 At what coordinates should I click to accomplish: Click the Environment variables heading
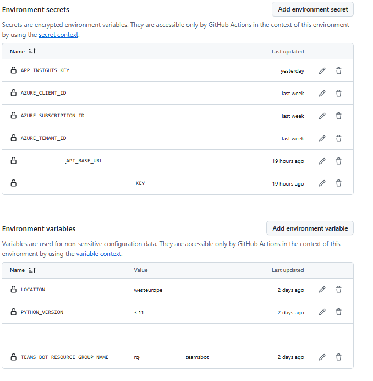pyautogui.click(x=39, y=229)
